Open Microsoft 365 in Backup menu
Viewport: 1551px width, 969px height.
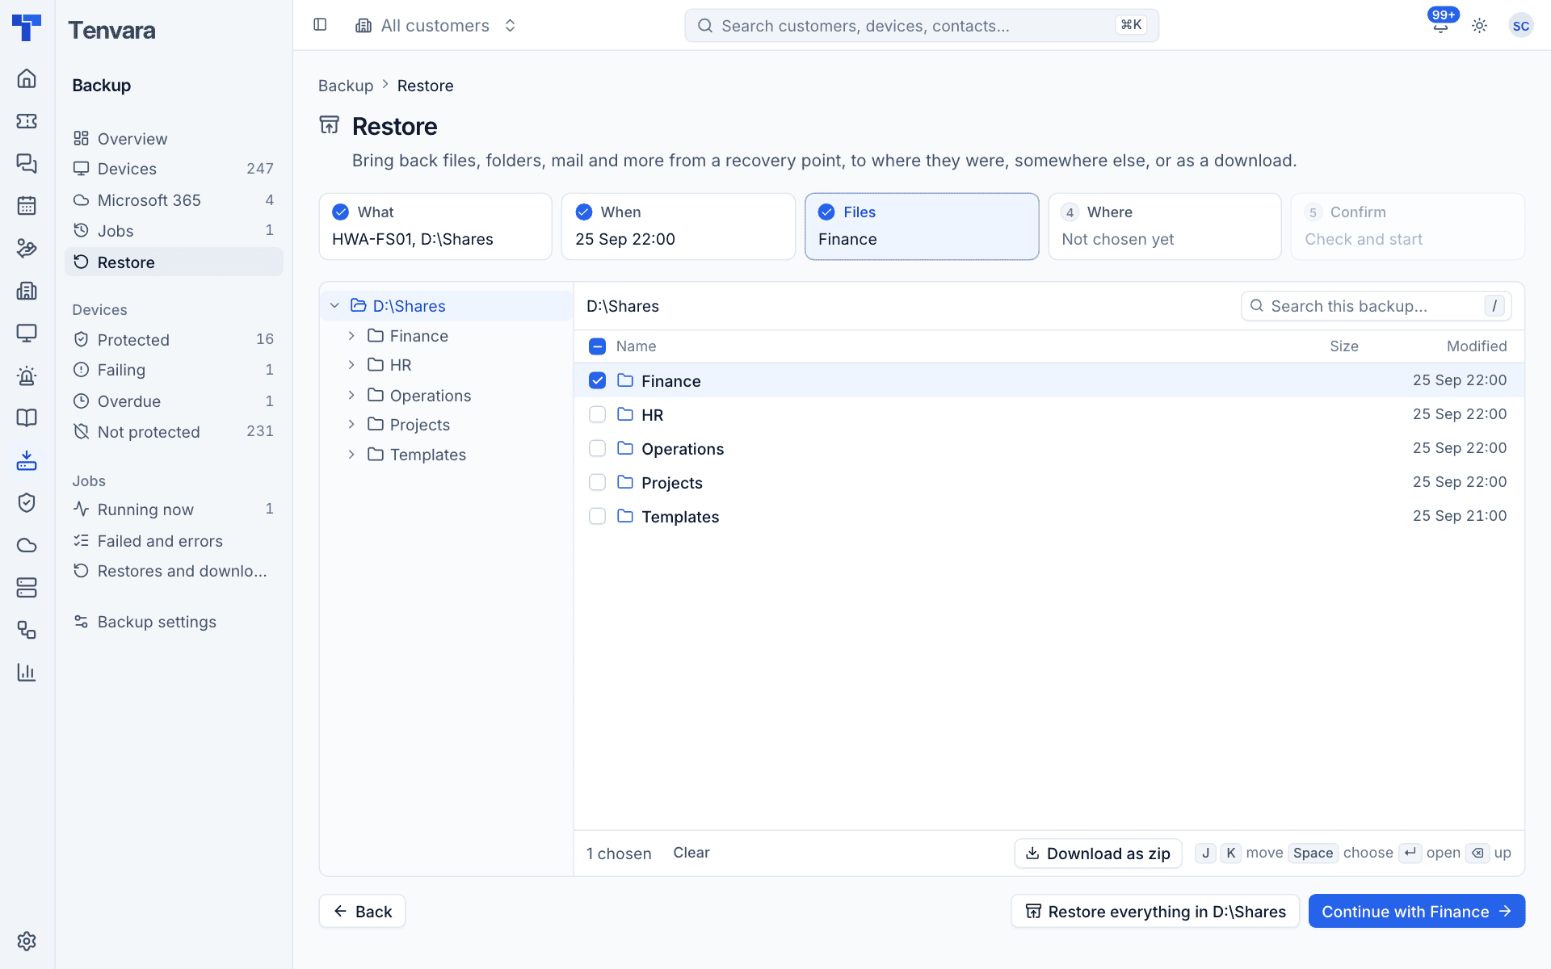[174, 200]
